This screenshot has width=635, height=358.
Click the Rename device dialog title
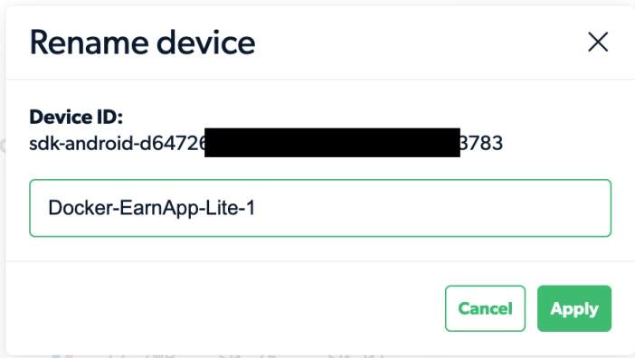(142, 42)
